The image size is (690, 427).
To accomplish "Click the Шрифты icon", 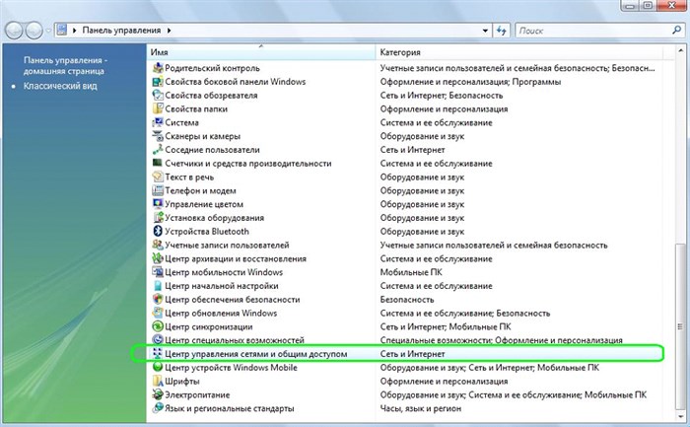I will [158, 381].
